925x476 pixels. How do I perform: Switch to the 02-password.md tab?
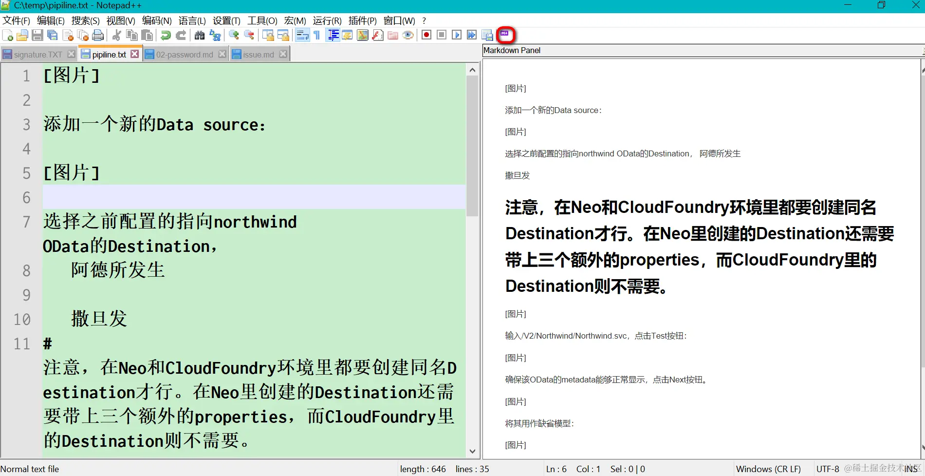click(185, 55)
